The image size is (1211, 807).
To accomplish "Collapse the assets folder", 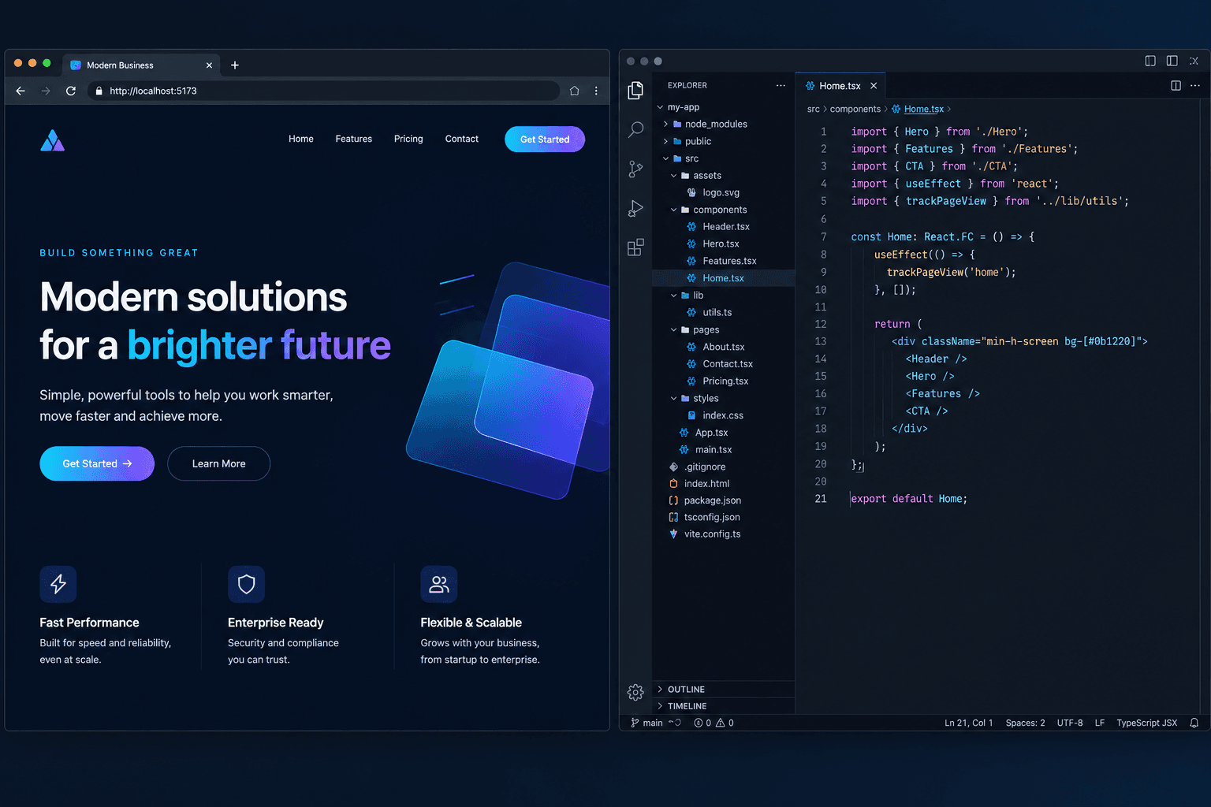I will (673, 176).
